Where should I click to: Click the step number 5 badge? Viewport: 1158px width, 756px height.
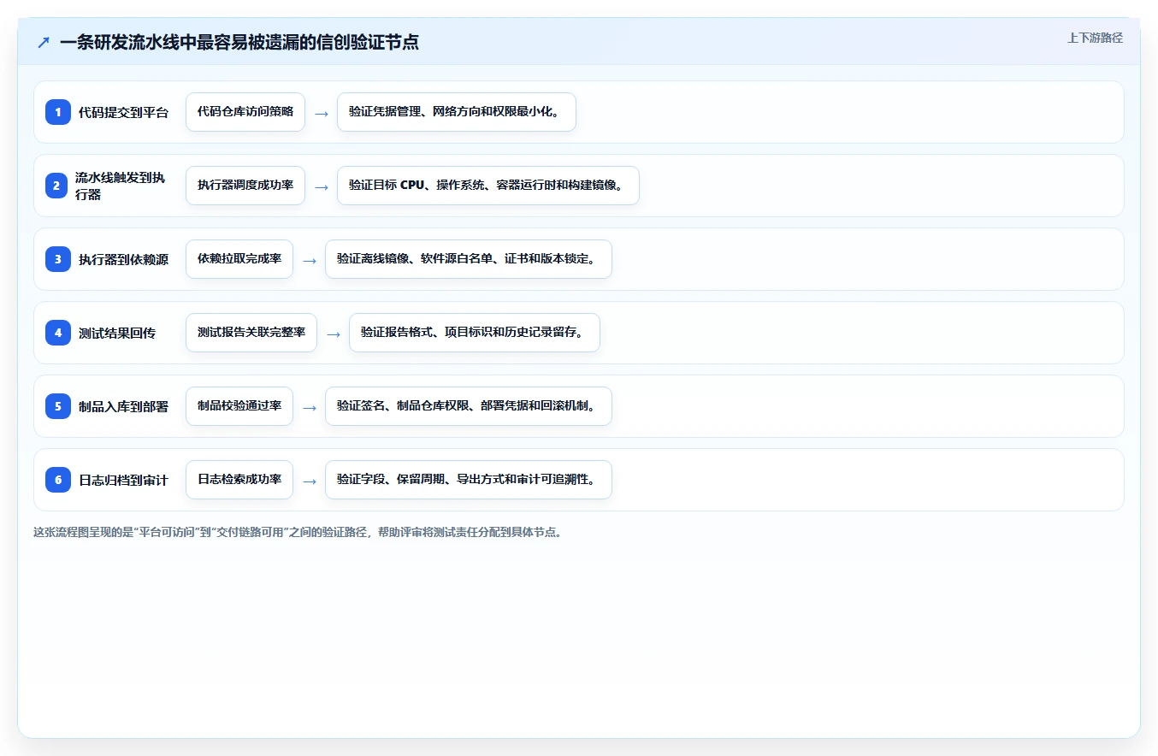[58, 406]
